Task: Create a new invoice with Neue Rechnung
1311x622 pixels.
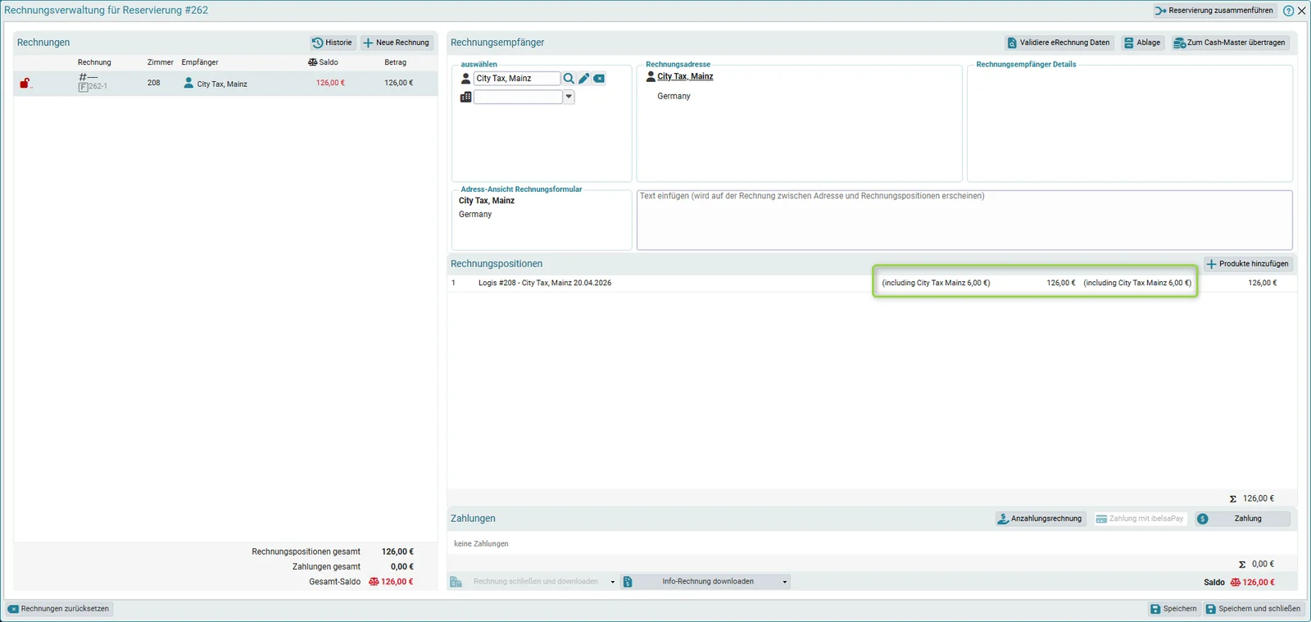Action: tap(397, 43)
